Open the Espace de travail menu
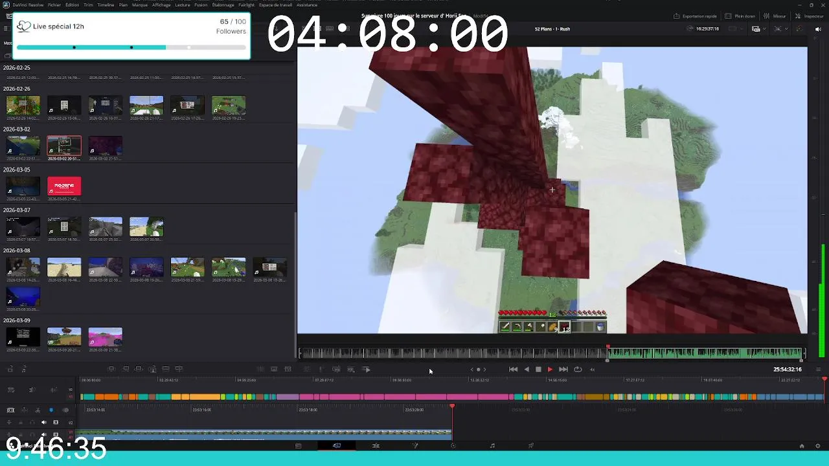 (x=275, y=5)
